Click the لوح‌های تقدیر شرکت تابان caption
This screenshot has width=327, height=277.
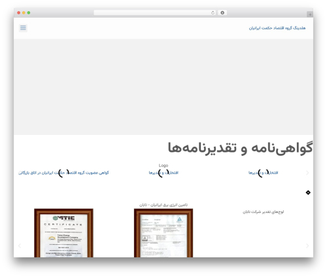point(264,212)
